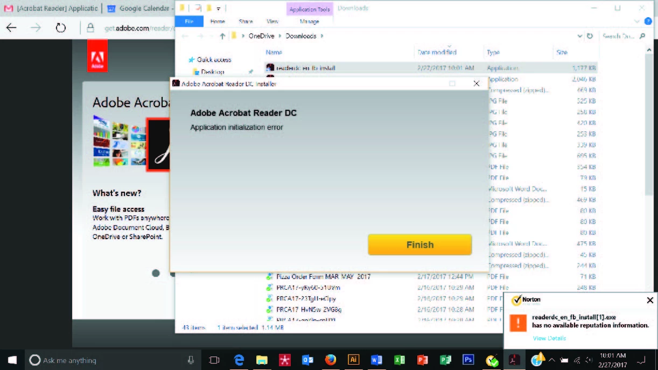The image size is (658, 370).
Task: Switch to Google Calendar browser tab
Action: 139,9
